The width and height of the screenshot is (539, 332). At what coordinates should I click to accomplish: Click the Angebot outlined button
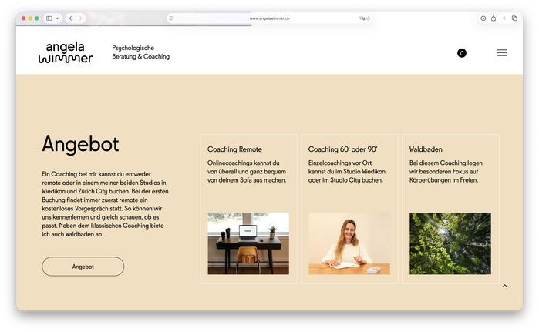click(83, 267)
